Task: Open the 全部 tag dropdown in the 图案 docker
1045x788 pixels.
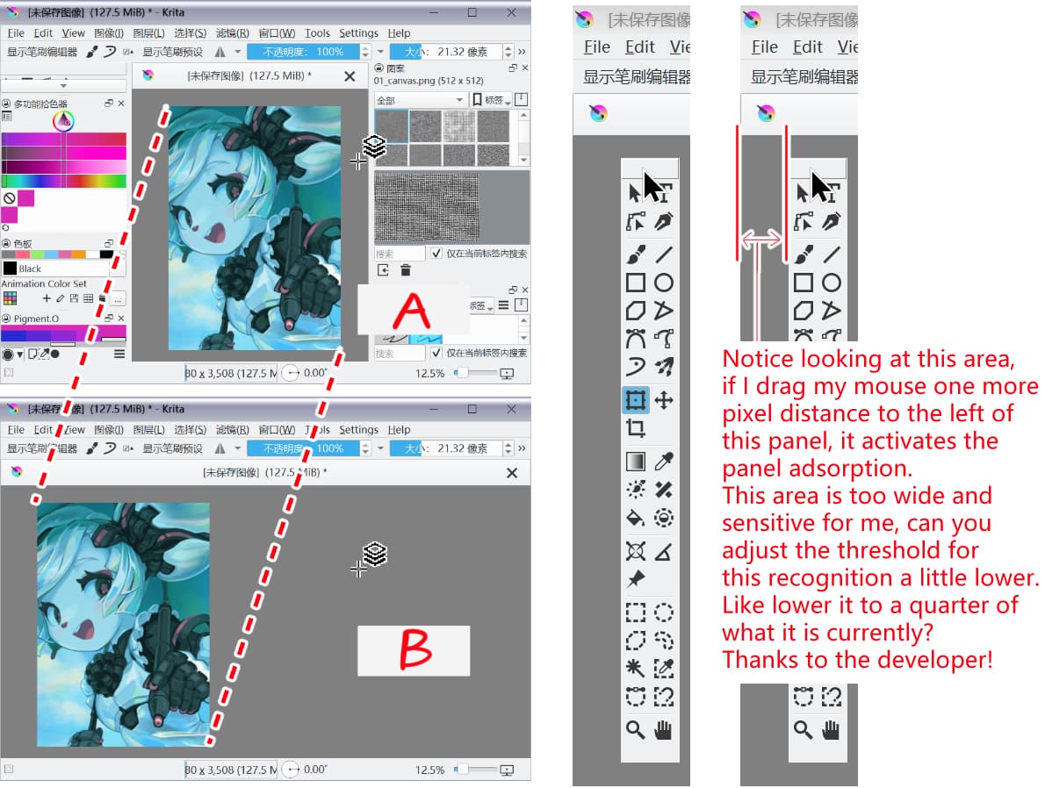Action: coord(421,100)
